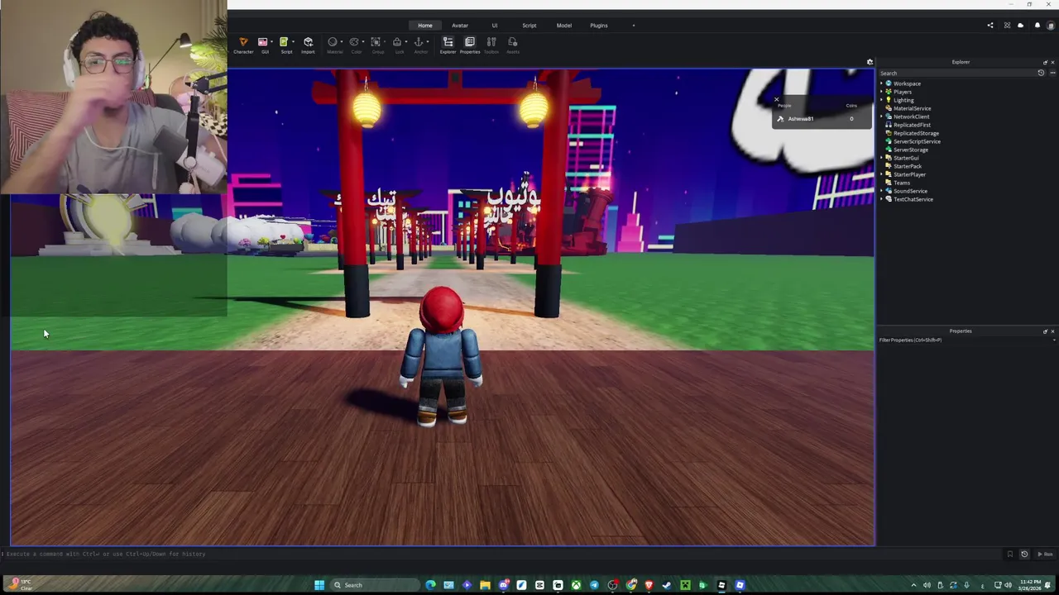Expand the Lighting tree node
Viewport: 1059px width, 595px height.
(x=882, y=100)
